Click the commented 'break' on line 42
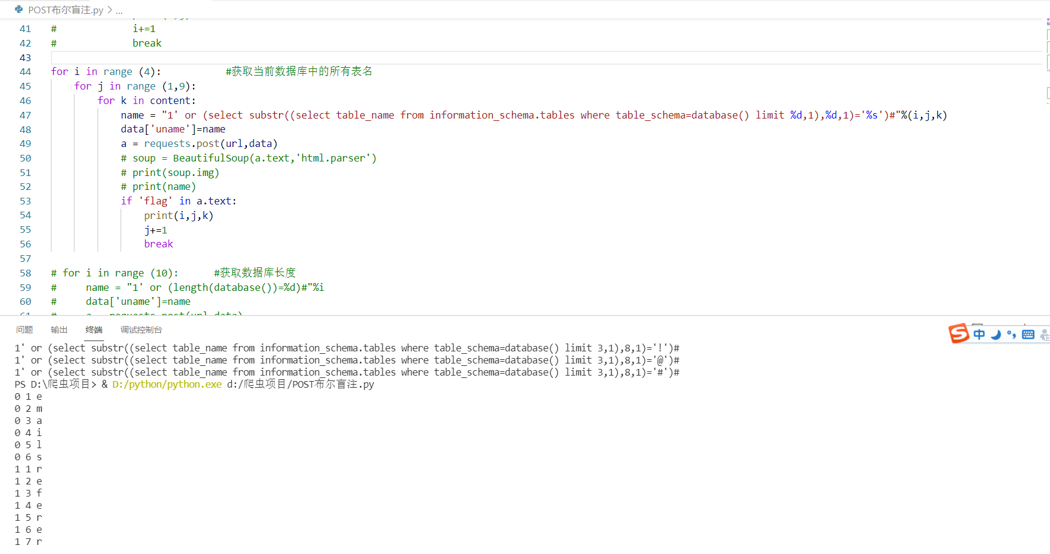Image resolution: width=1050 pixels, height=554 pixels. 147,44
